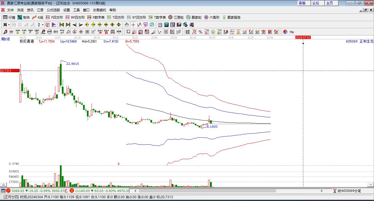Click the 极反通道 indicator name

click(27, 41)
